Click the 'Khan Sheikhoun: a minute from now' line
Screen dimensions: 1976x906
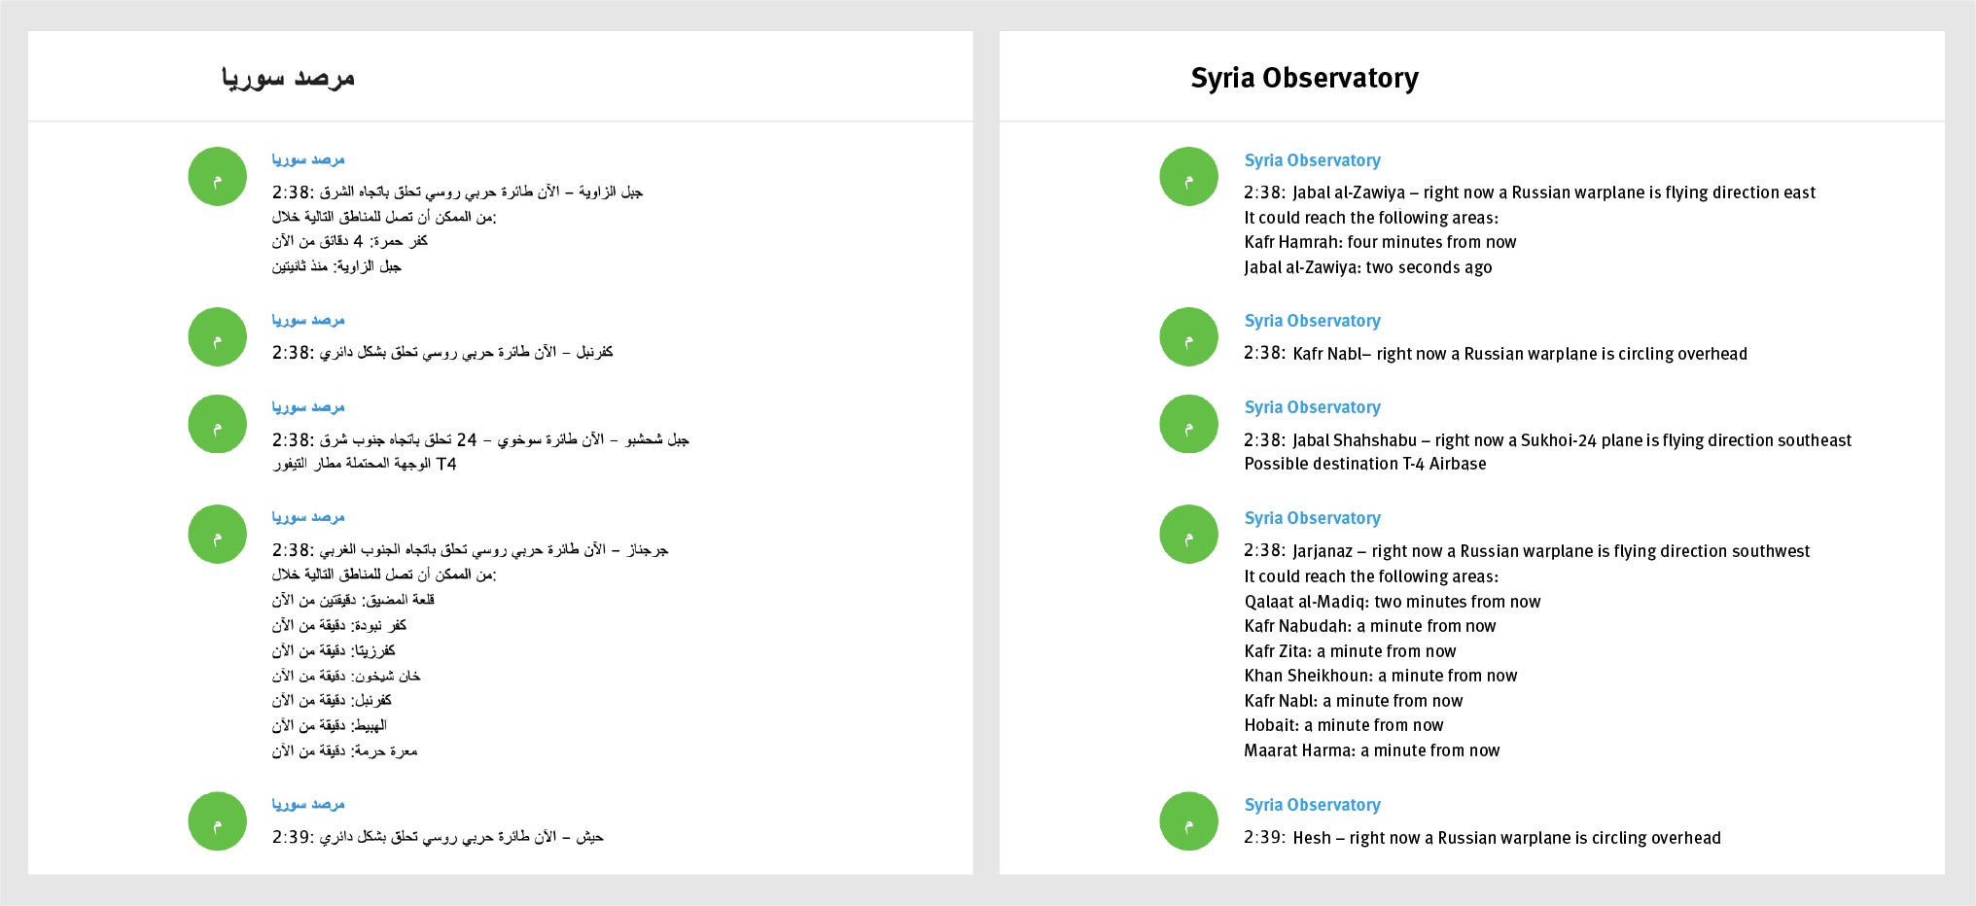(x=1380, y=676)
